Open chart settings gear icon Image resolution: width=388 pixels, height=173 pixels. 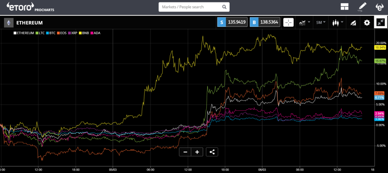367,23
